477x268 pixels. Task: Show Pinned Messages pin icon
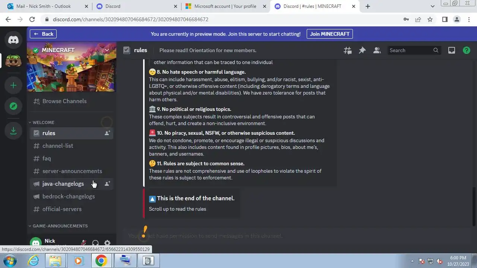pyautogui.click(x=362, y=50)
